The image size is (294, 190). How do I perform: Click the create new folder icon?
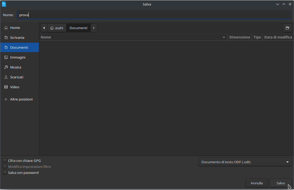pyautogui.click(x=287, y=28)
